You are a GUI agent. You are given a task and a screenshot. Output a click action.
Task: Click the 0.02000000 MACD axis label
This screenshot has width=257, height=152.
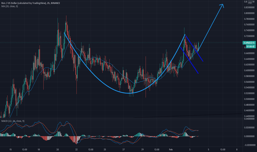coord(250,127)
